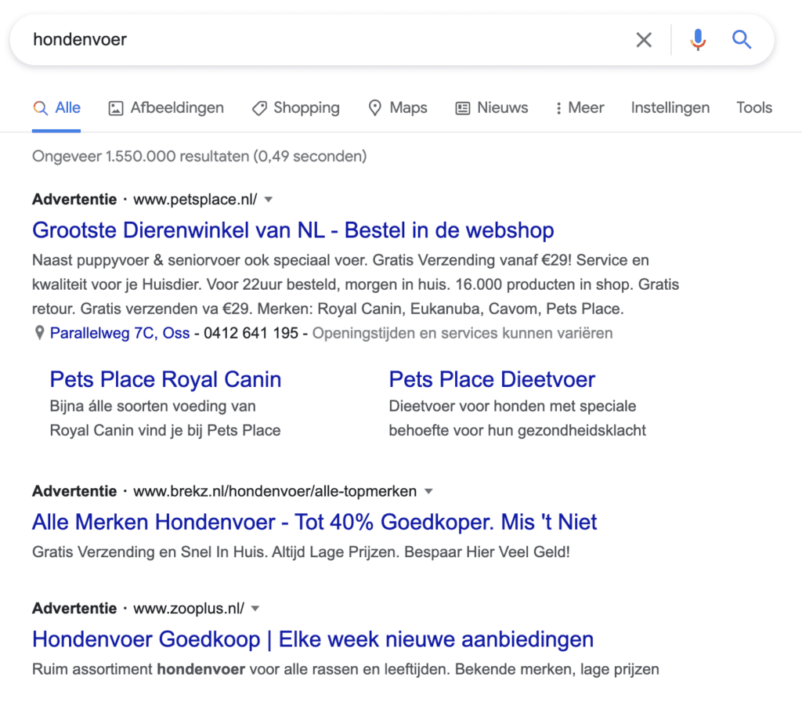Open the Nieuws tab
This screenshot has width=802, height=702.
click(492, 108)
